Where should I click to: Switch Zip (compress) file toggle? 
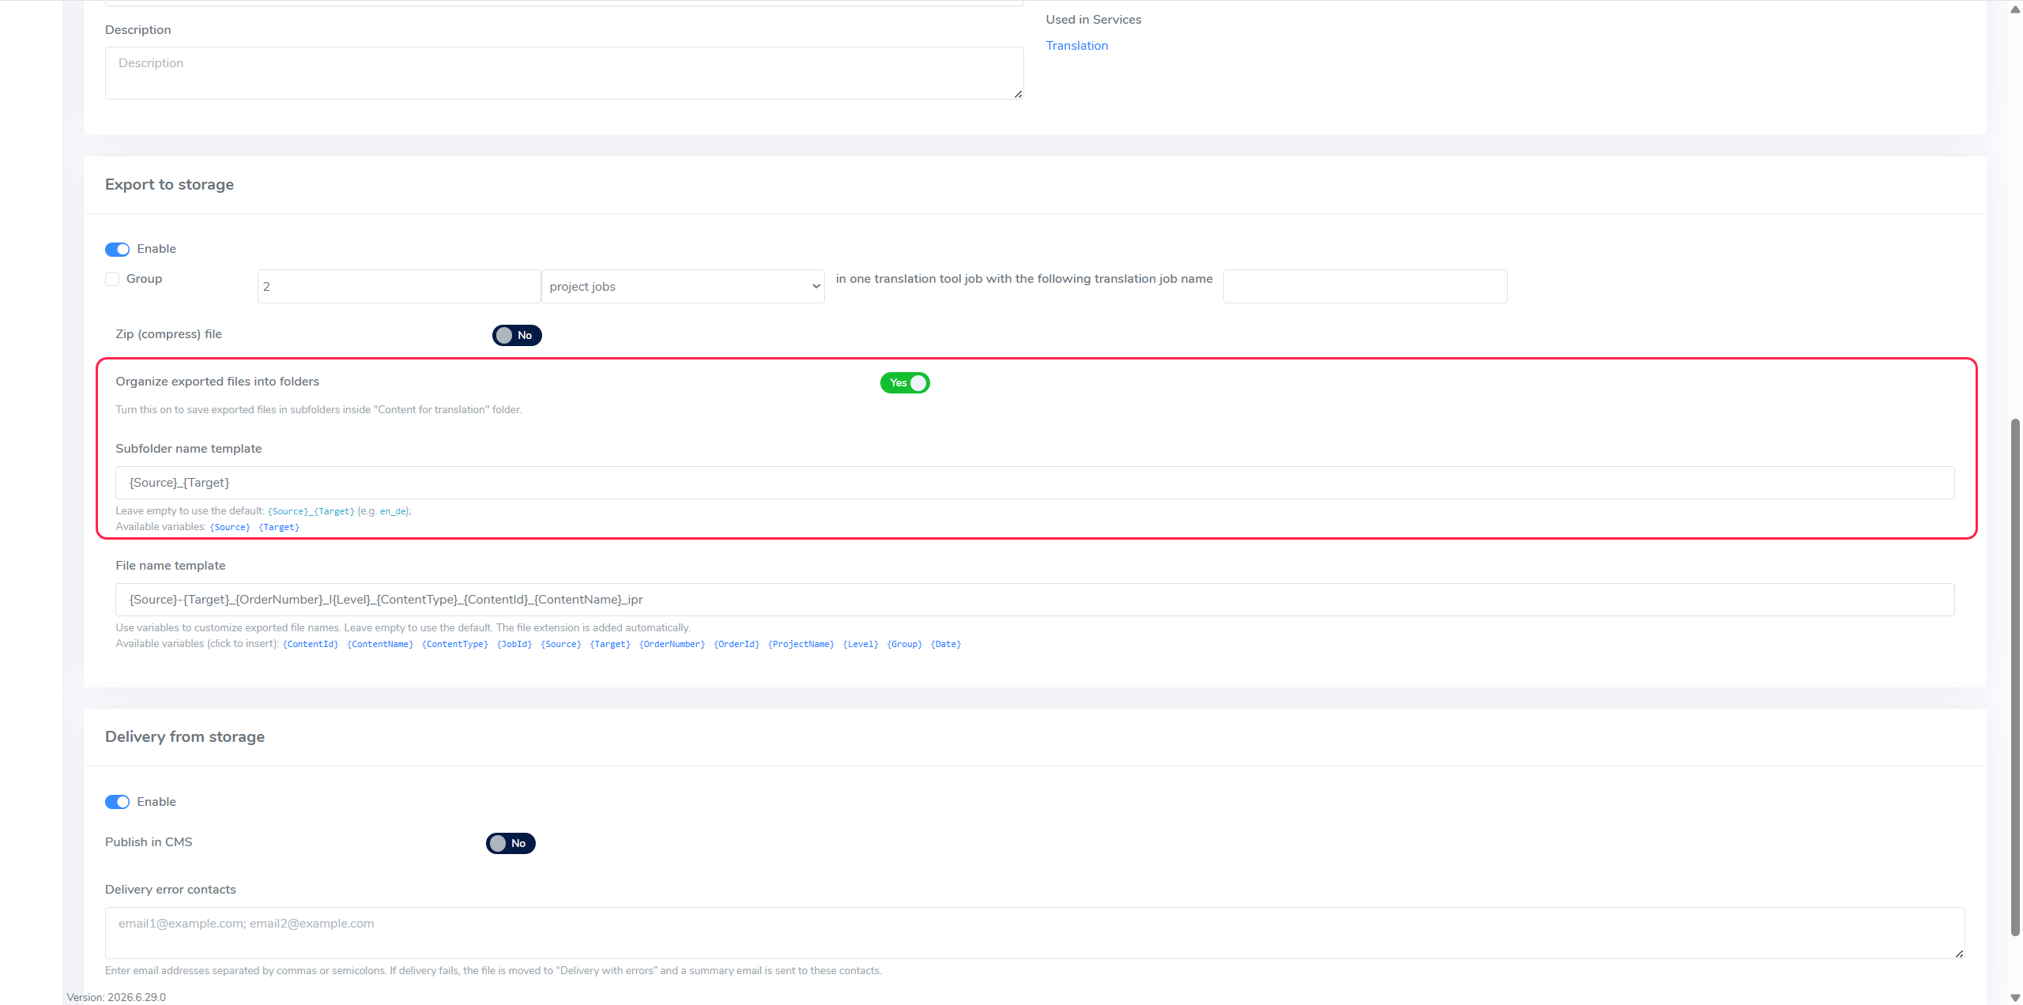click(x=517, y=335)
